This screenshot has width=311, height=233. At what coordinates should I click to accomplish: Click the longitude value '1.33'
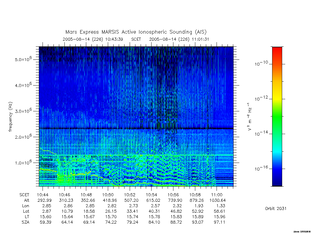click(x=220, y=206)
